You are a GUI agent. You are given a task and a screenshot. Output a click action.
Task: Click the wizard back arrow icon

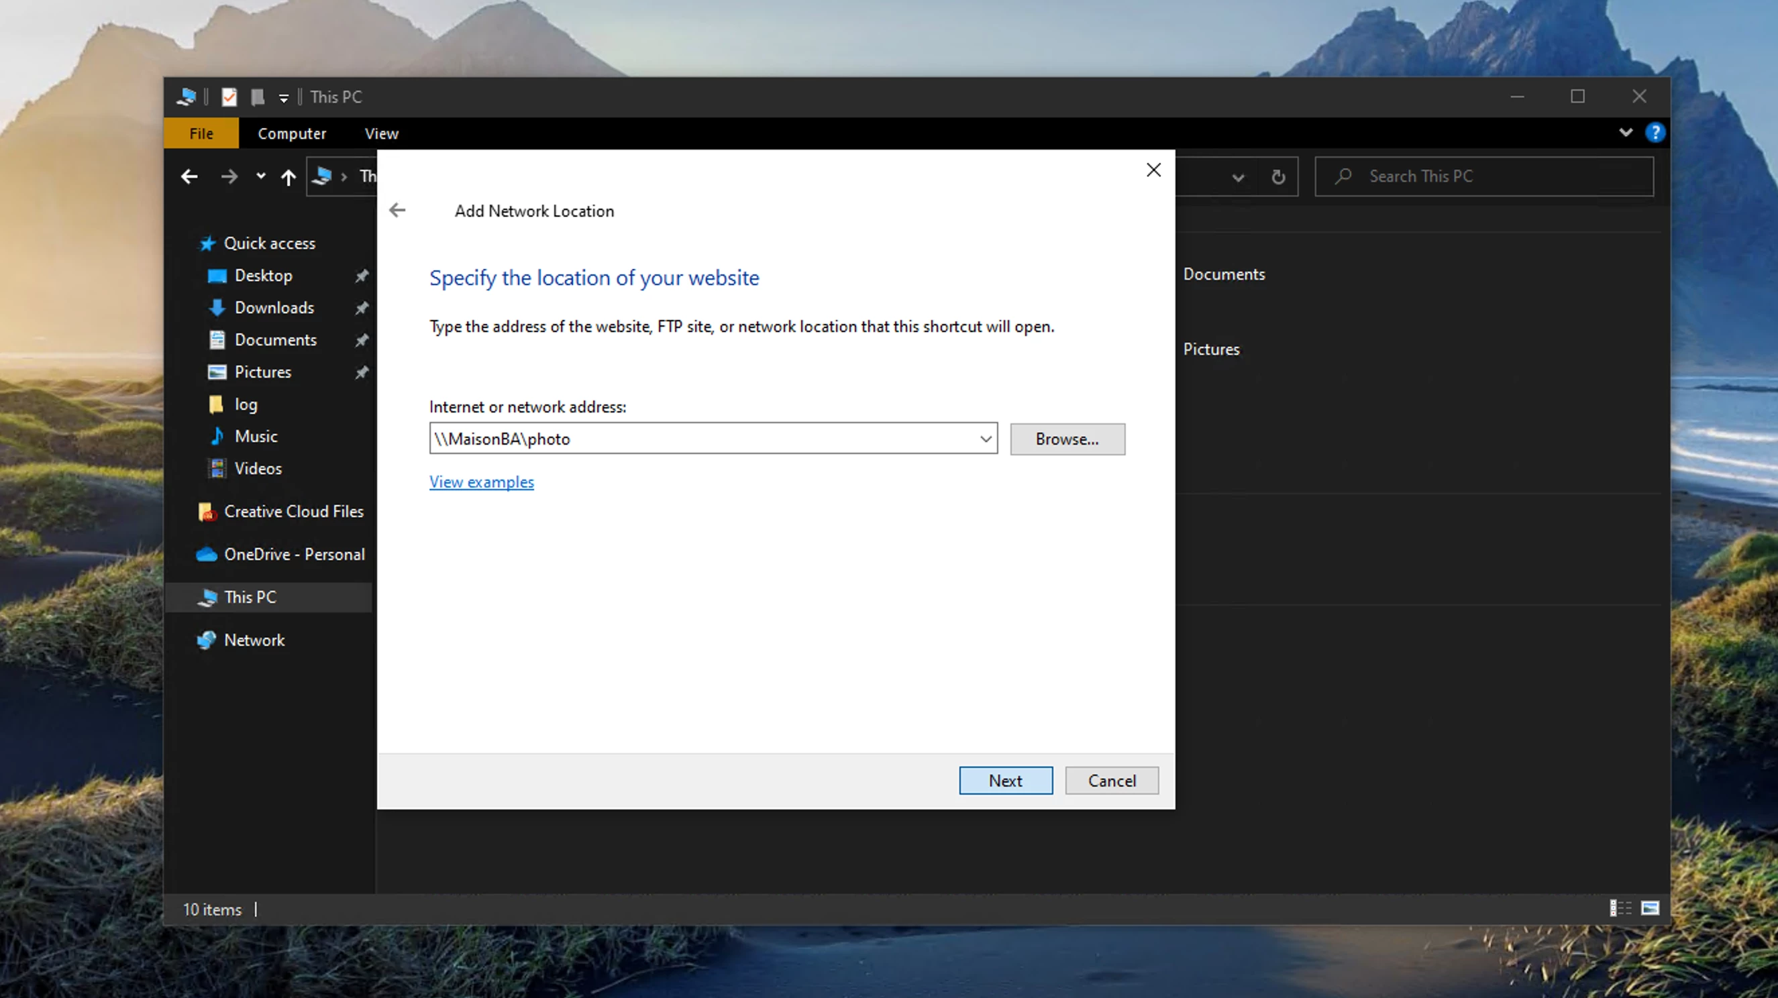click(397, 211)
